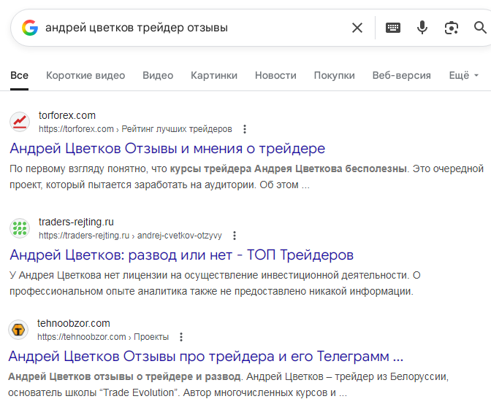The image size is (491, 407).
Task: Click the traders-rejting.ru andrej-cvetkov-otzyvy URL
Action: pos(130,236)
